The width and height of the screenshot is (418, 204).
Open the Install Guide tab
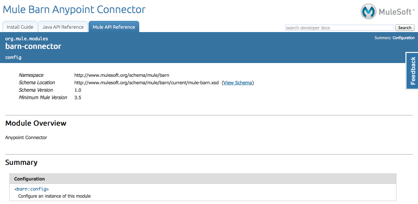tap(20, 27)
